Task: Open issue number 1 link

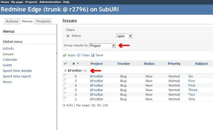Action: 76,99
